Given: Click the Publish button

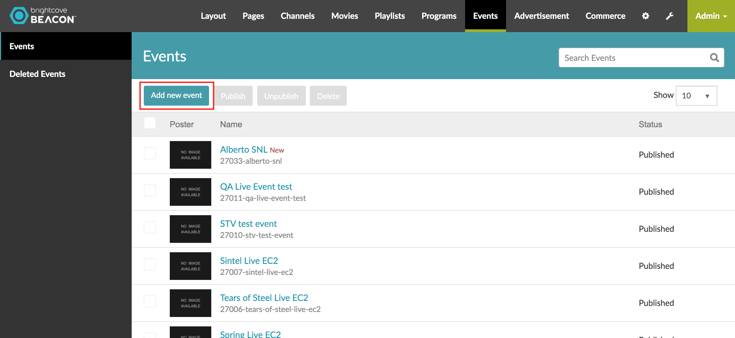Looking at the screenshot, I should tap(233, 96).
